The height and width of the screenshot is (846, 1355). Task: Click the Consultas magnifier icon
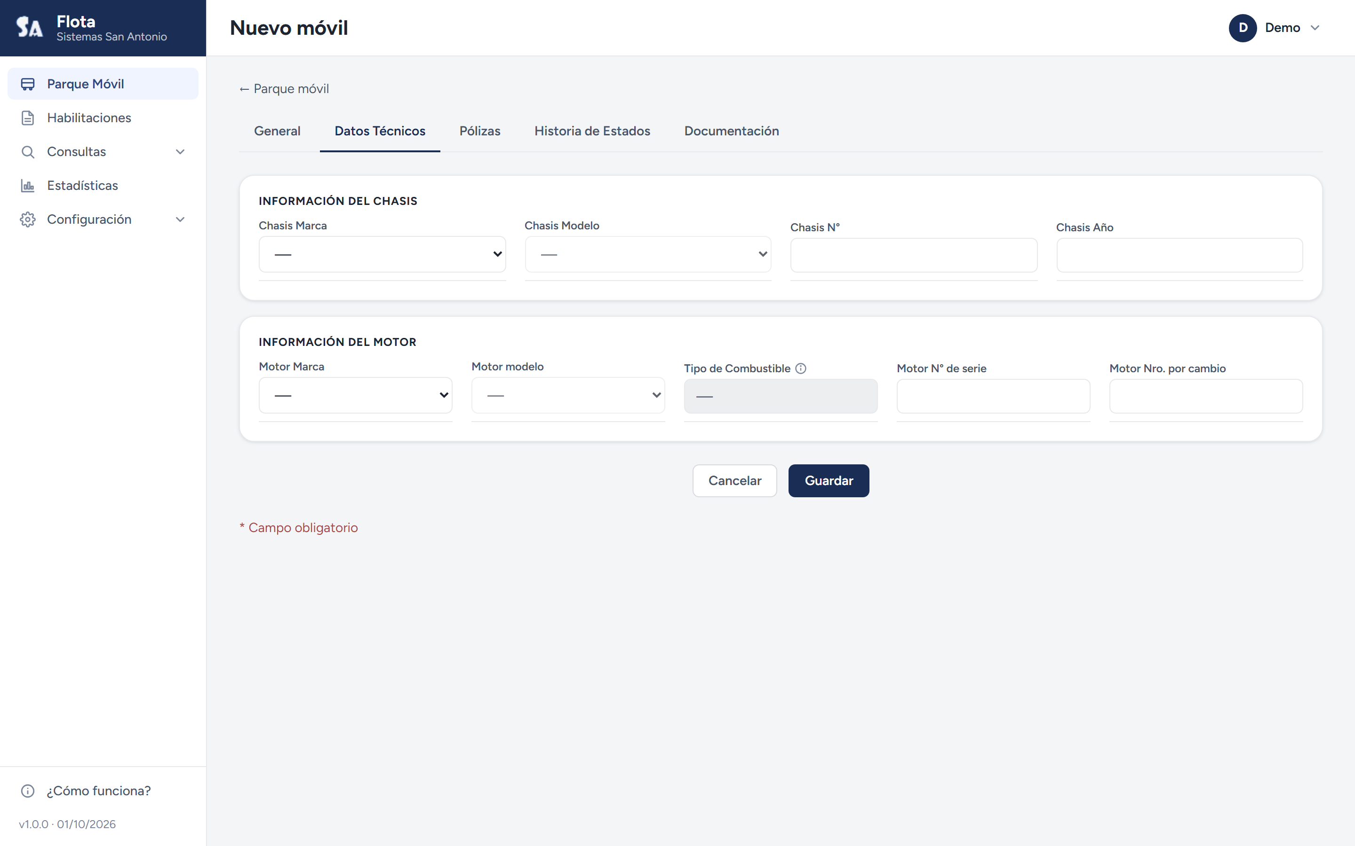(x=27, y=152)
